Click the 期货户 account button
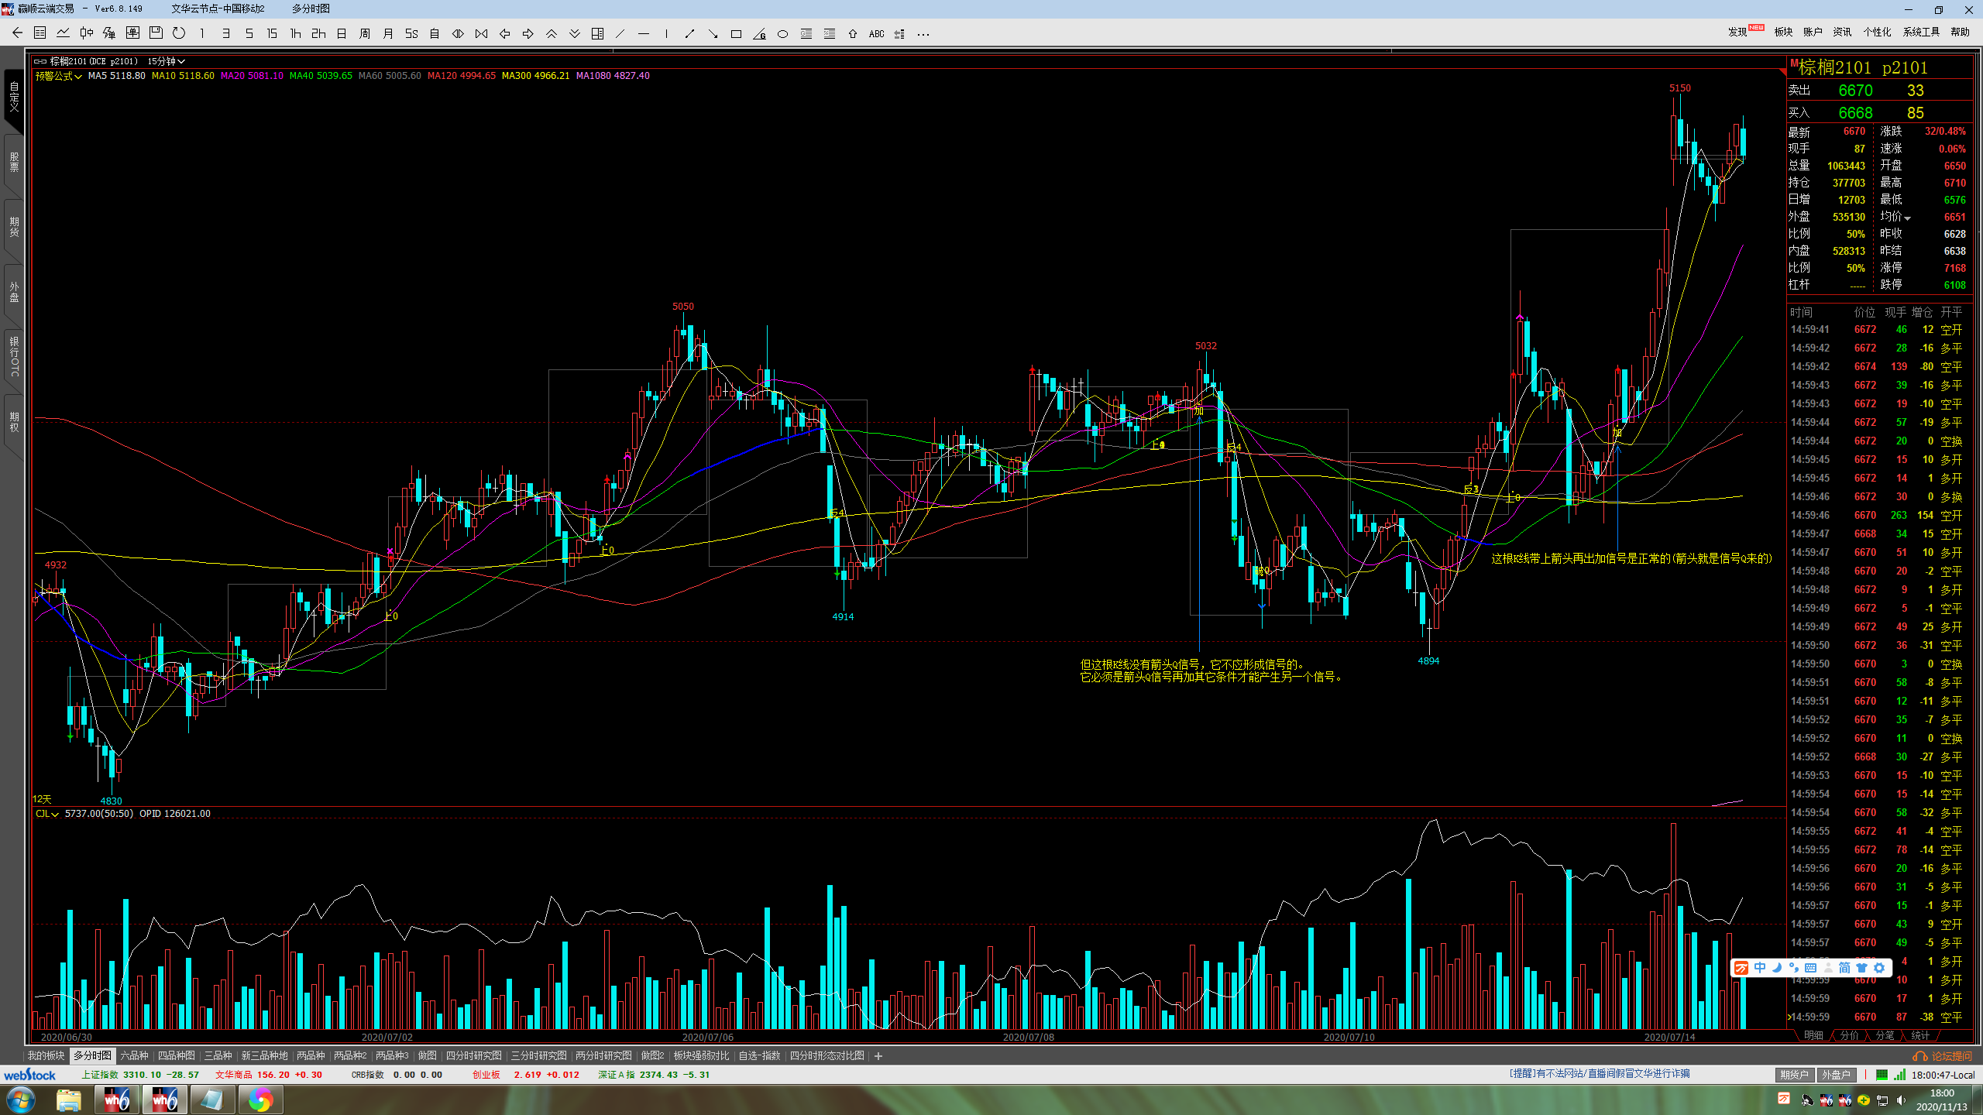Viewport: 1983px width, 1115px height. point(1793,1075)
